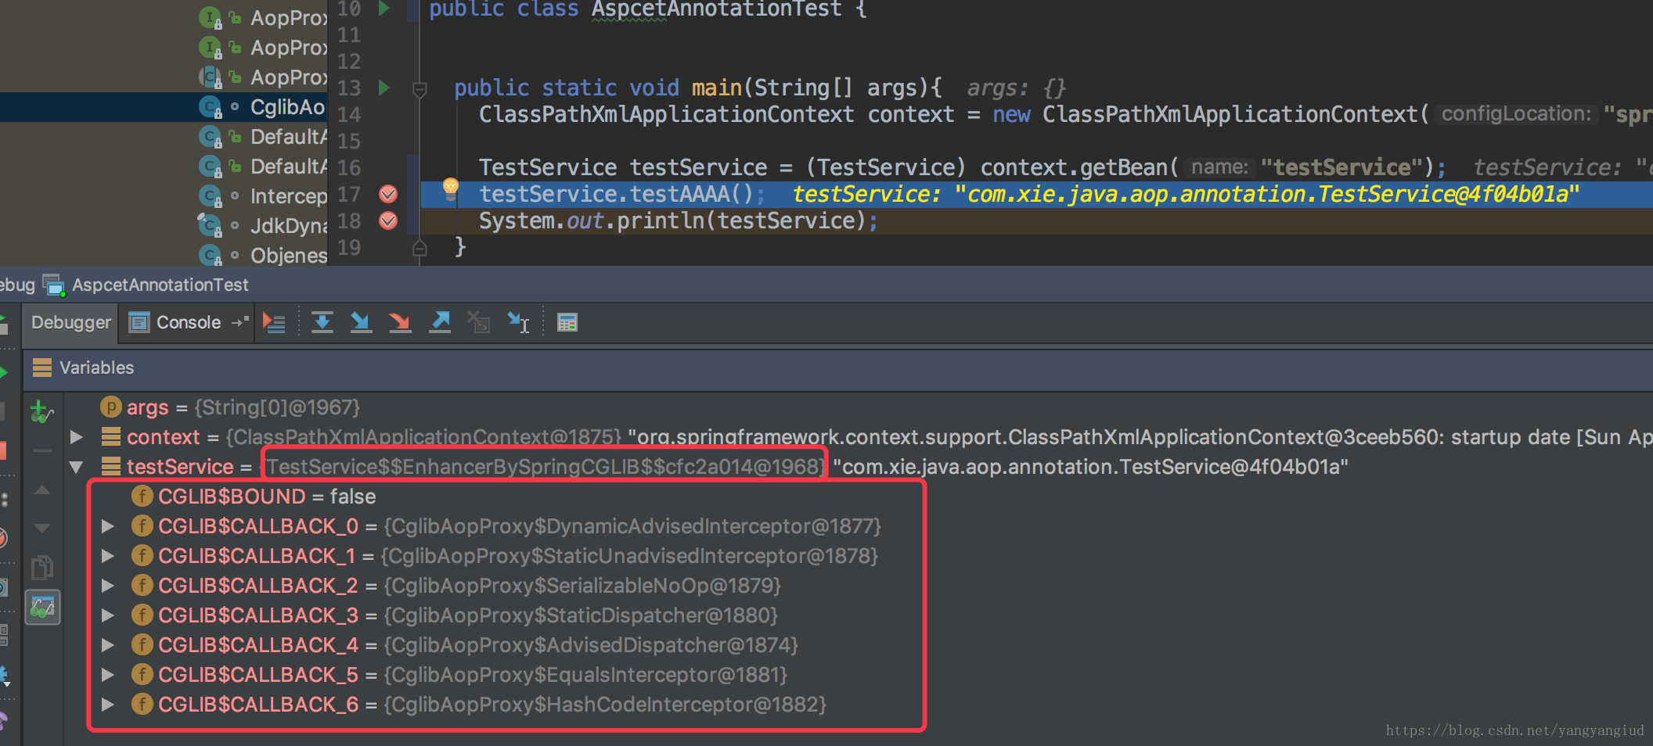Click the green Resume Program icon

(3, 372)
